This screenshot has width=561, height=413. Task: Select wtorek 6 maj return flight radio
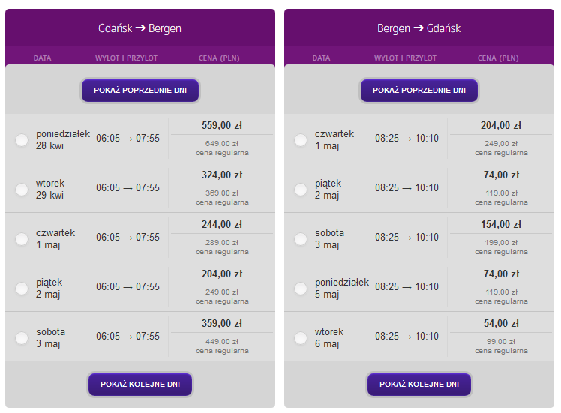[x=301, y=337]
